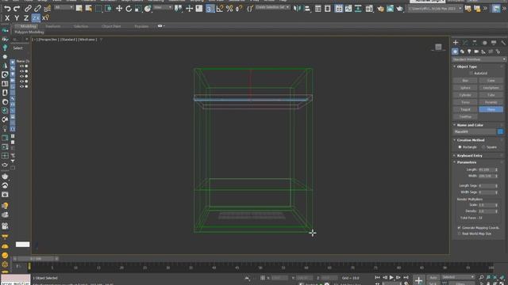508x285 pixels.
Task: Click the Cone primitive button
Action: tap(491, 81)
